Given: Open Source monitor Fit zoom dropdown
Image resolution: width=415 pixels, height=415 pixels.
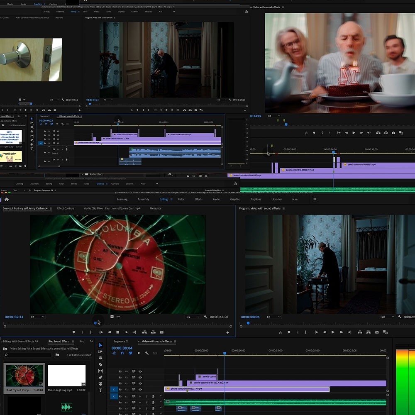Looking at the screenshot, I should pos(37,317).
